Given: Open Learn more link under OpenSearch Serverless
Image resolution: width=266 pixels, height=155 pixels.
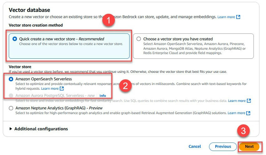Looking at the screenshot, I should tap(50, 88).
